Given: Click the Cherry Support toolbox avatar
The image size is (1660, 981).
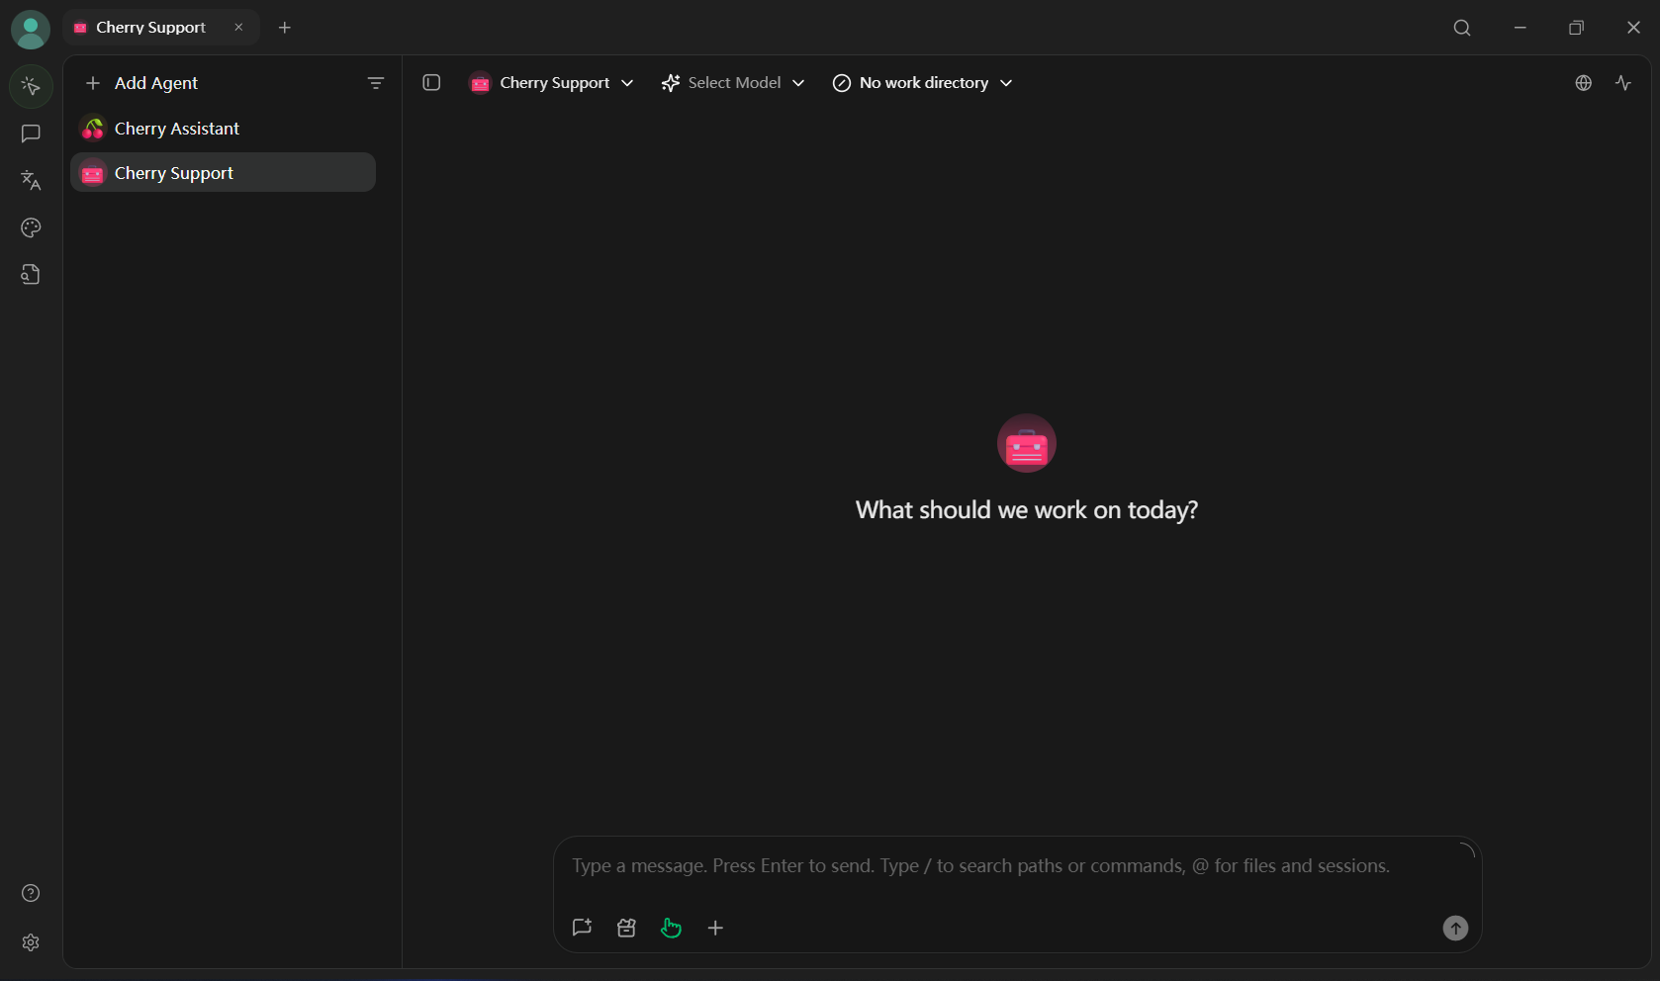Looking at the screenshot, I should [x=1027, y=443].
